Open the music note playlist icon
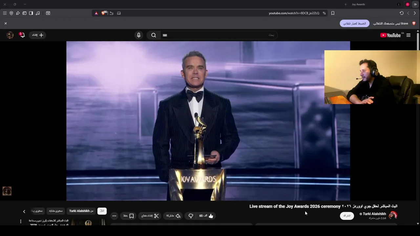This screenshot has height=236, width=420. [x=38, y=13]
